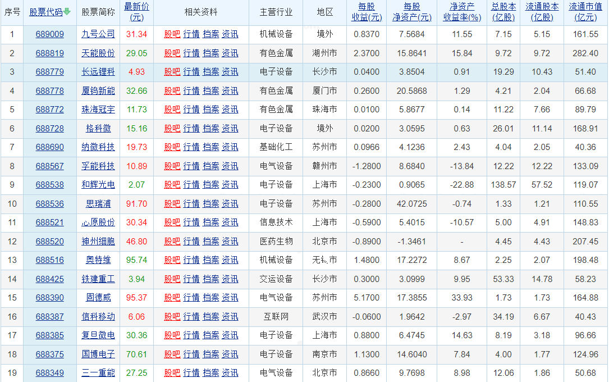Open 股吧 for 奥特维 row

coord(172,260)
